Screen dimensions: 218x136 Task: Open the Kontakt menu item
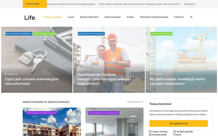(x=179, y=17)
